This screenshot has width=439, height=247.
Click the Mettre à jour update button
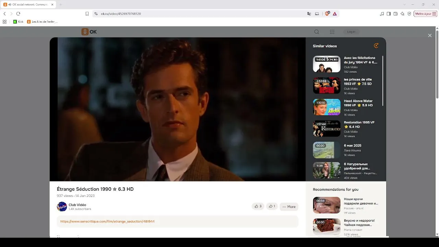[x=426, y=14]
